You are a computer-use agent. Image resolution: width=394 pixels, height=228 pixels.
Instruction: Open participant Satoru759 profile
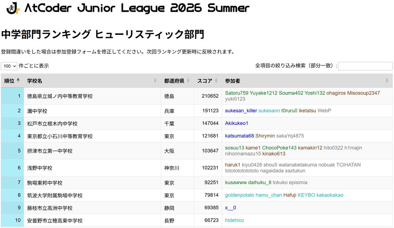point(237,93)
